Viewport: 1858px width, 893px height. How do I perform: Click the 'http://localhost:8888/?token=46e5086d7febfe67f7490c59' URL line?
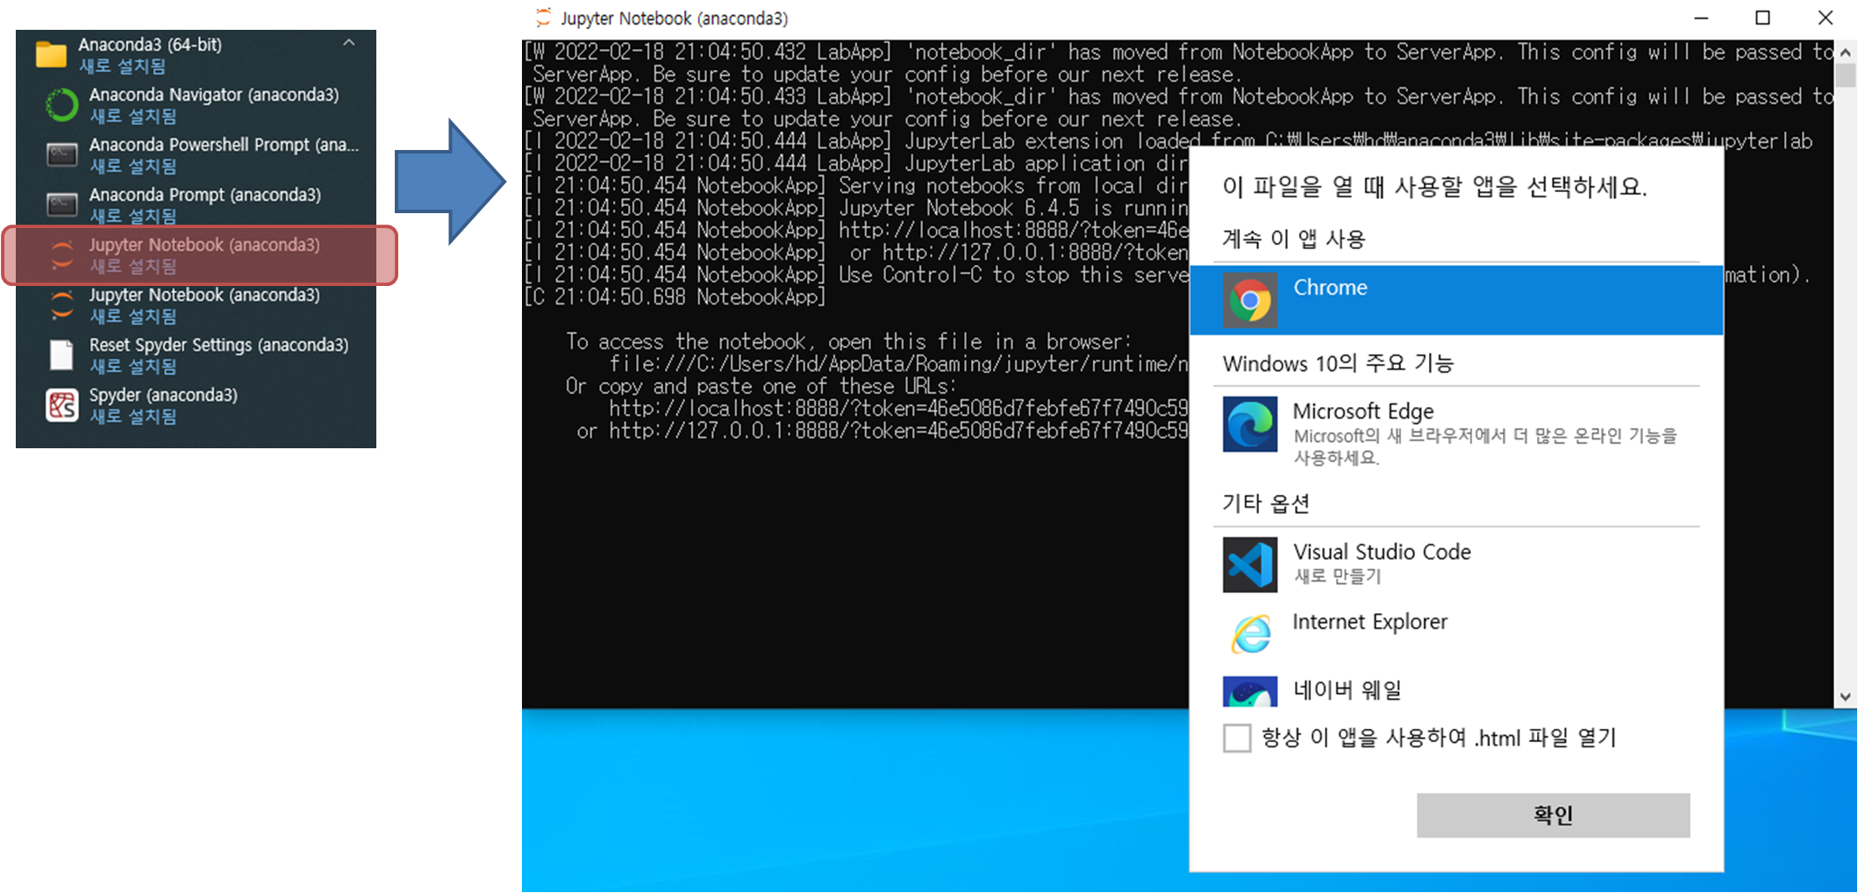[898, 408]
